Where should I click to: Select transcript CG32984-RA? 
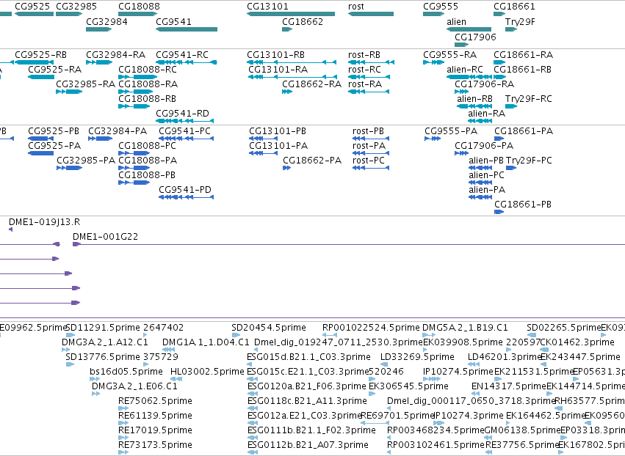[99, 62]
